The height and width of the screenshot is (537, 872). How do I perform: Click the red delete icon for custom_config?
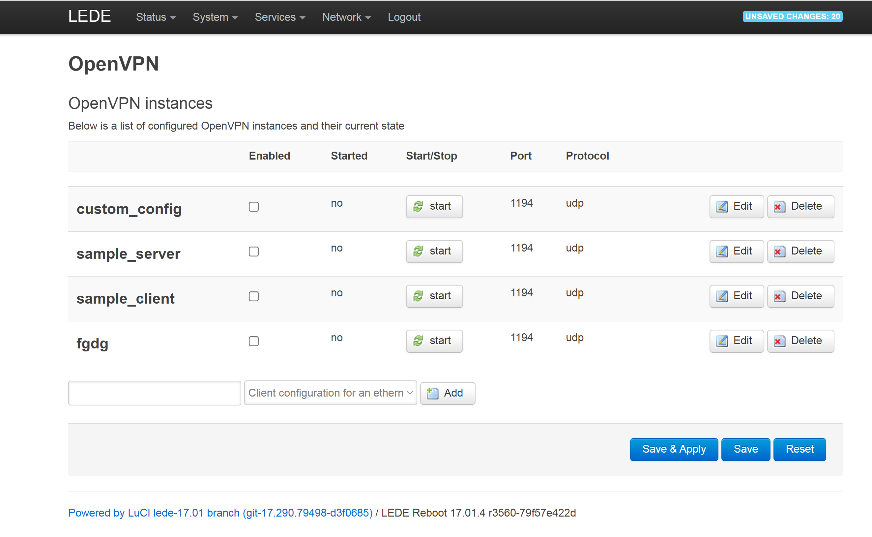tap(779, 206)
